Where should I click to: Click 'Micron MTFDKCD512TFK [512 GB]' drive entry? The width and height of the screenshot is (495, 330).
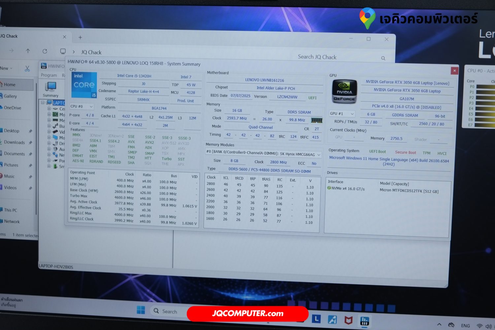coord(409,191)
